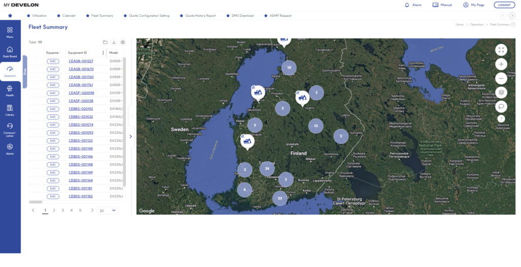Check the box for CEBDS-001074 row
The image size is (521, 267).
coord(36,125)
